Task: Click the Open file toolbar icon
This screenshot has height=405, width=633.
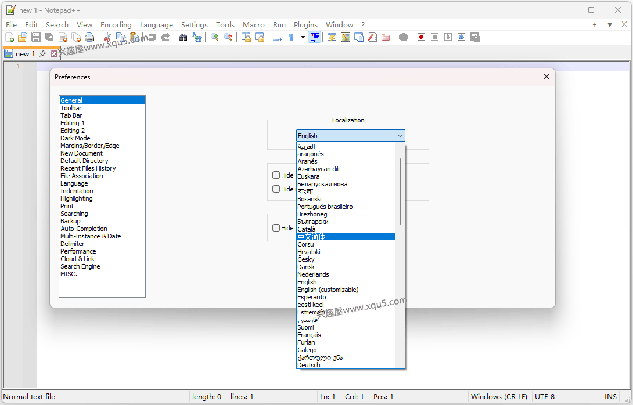Action: (23, 38)
